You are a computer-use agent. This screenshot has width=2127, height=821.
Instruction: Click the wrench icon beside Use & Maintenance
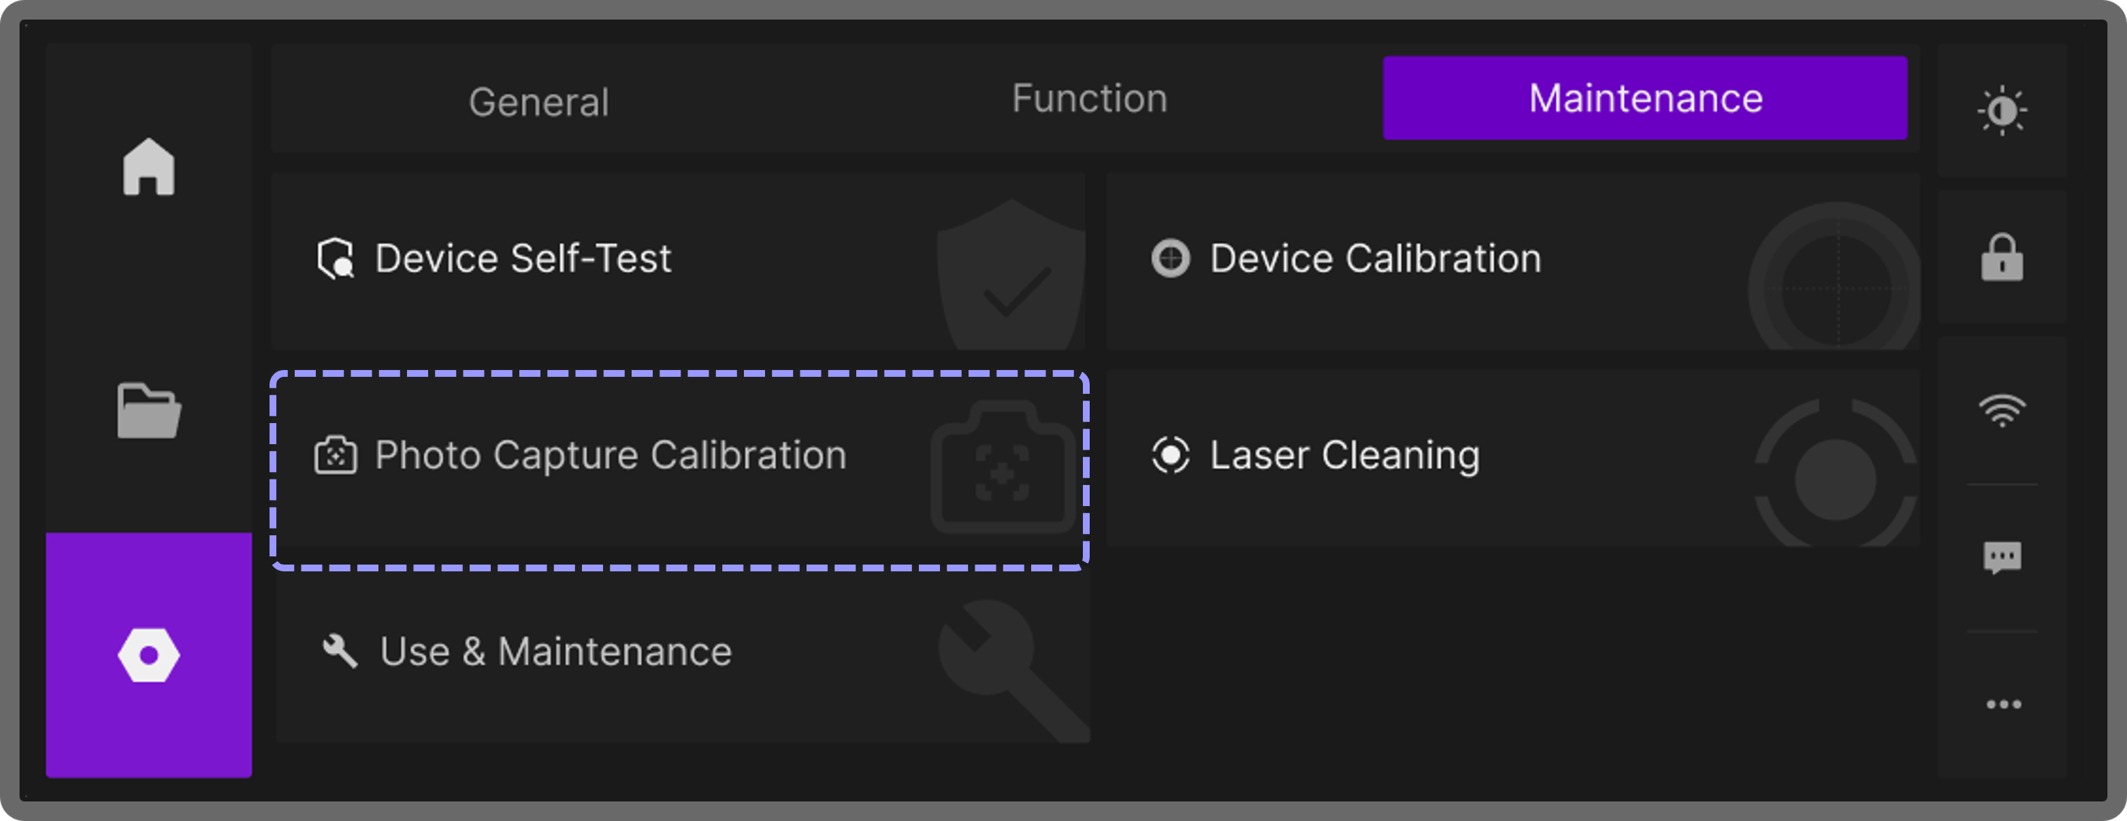(x=340, y=651)
